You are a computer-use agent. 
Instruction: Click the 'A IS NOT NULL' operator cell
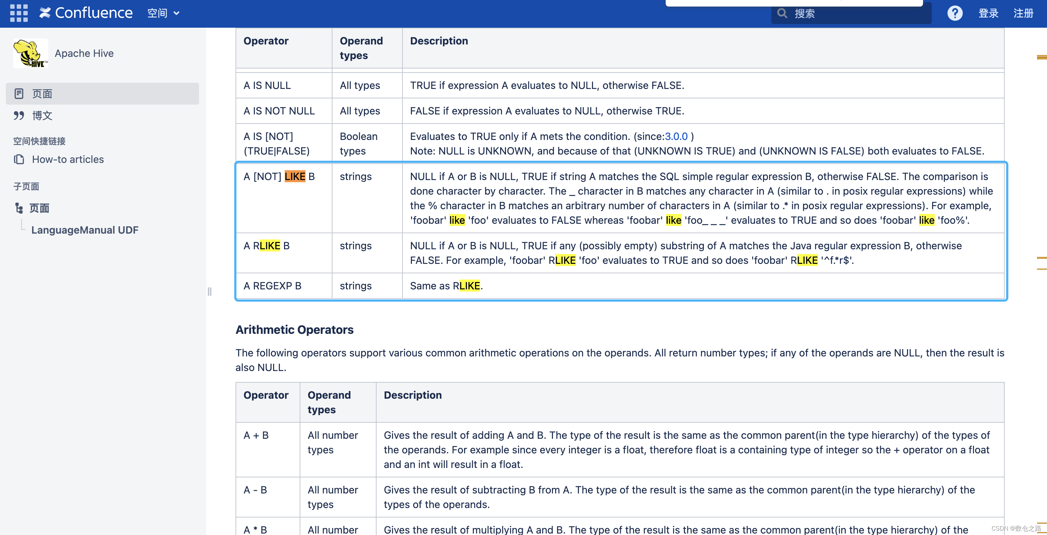coord(284,111)
